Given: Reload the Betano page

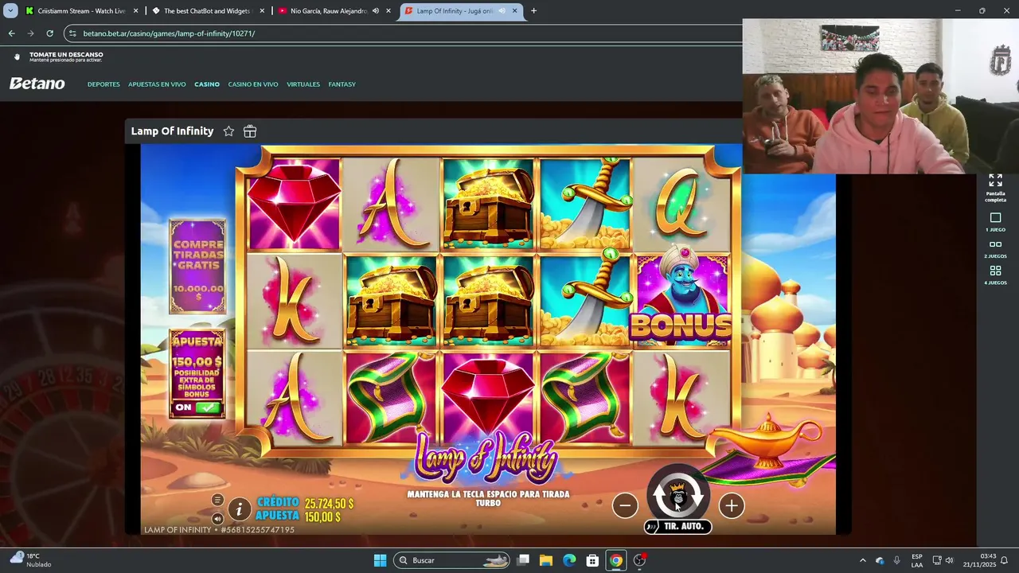Looking at the screenshot, I should tap(49, 33).
